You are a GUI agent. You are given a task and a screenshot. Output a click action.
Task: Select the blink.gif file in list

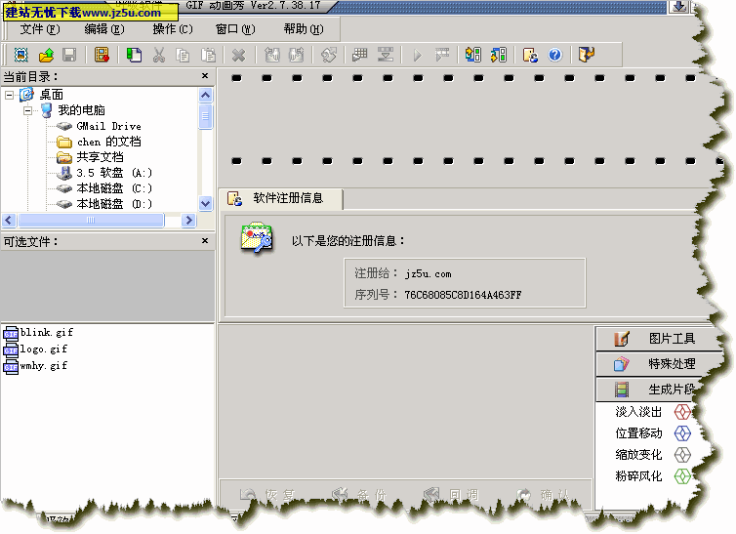coord(46,333)
